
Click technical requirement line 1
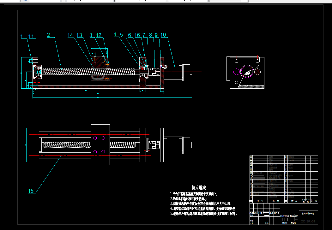point(194,194)
